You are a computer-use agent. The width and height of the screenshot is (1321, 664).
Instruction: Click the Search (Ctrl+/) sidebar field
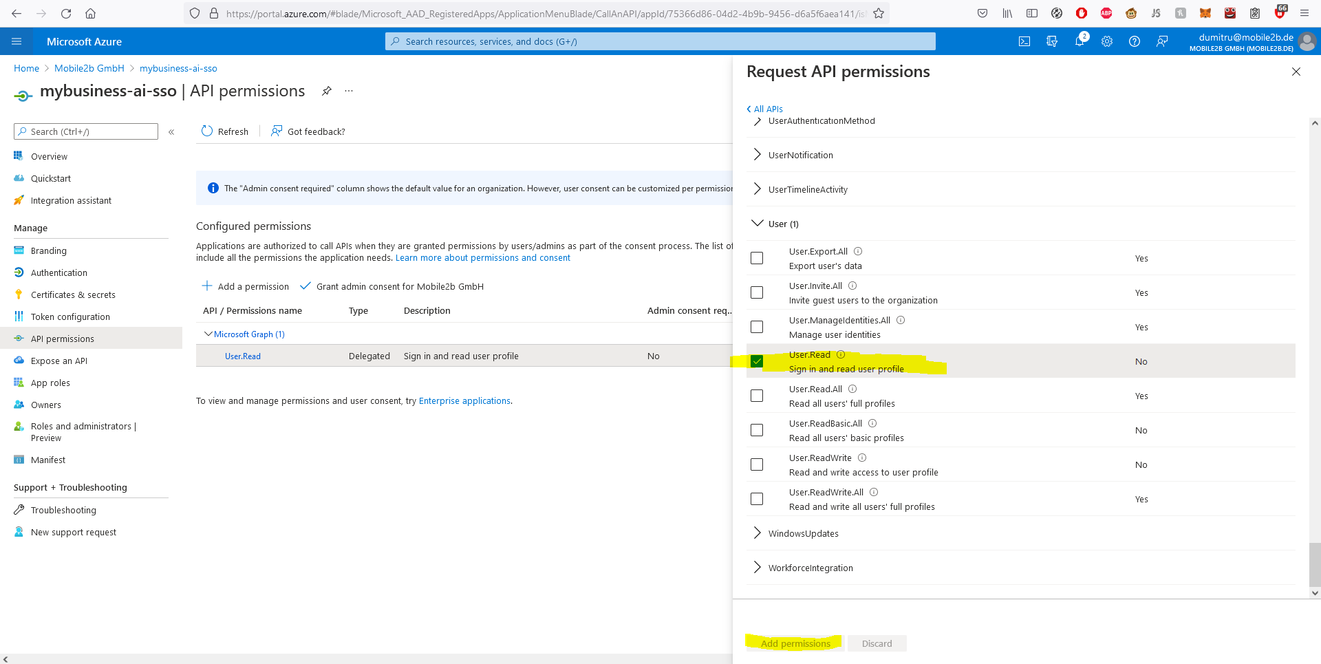pyautogui.click(x=85, y=131)
